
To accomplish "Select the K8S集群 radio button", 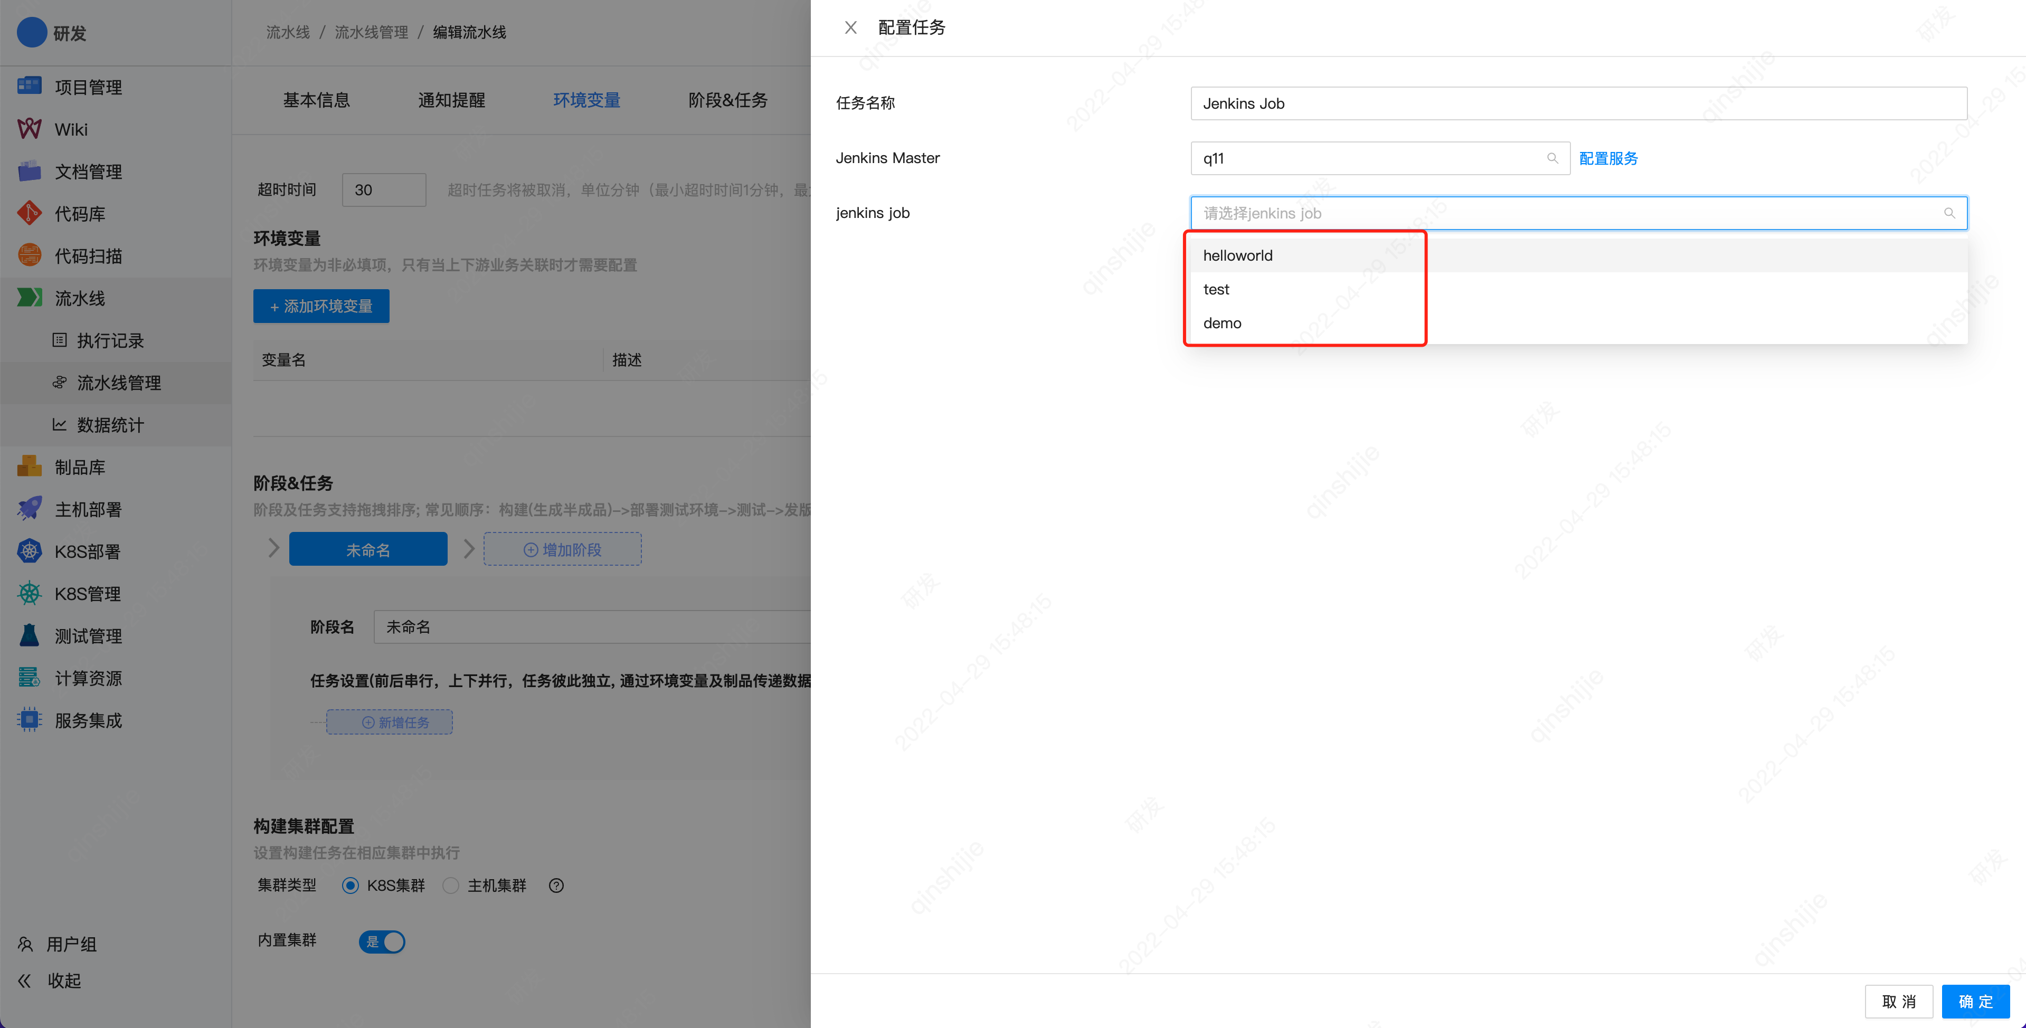I will (x=351, y=886).
